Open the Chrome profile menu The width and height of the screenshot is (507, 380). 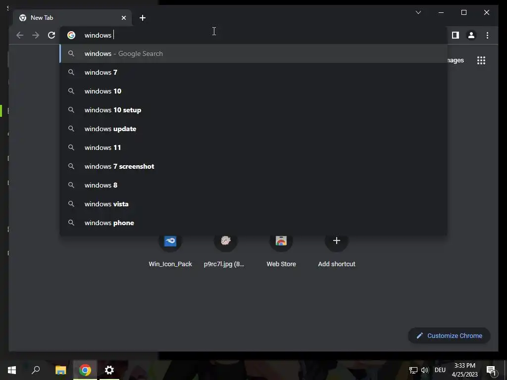tap(471, 35)
